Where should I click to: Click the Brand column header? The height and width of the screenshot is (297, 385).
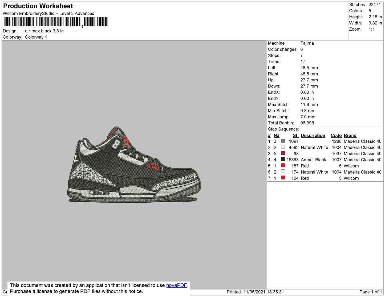(350, 135)
